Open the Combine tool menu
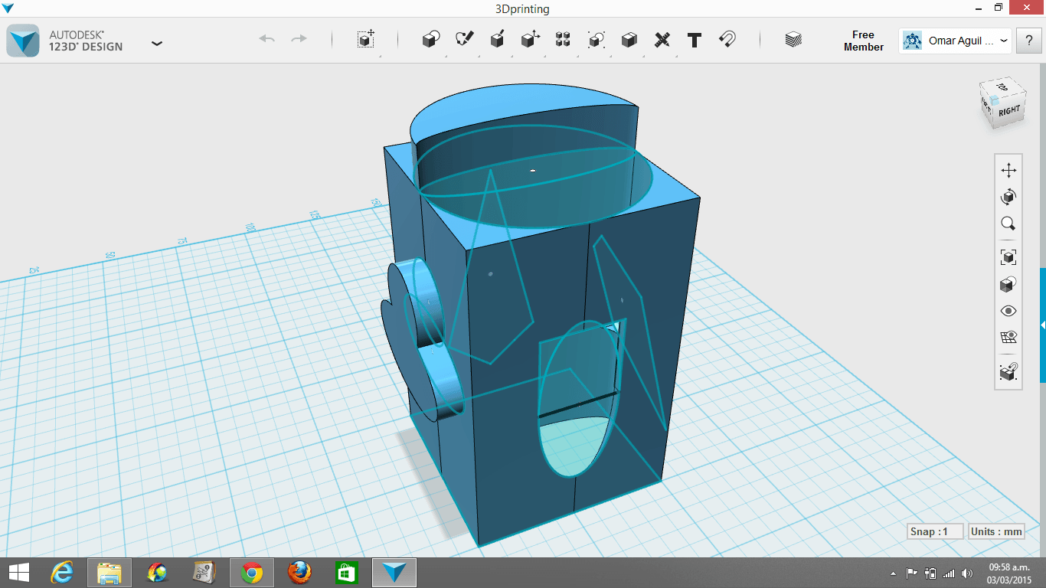This screenshot has height=588, width=1046. click(629, 40)
